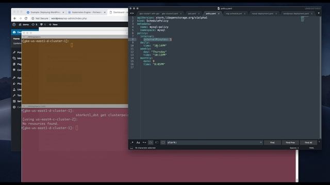Click the editor tab scroll-right arrow
Screen dimensions: 330x185
pos(133,13)
